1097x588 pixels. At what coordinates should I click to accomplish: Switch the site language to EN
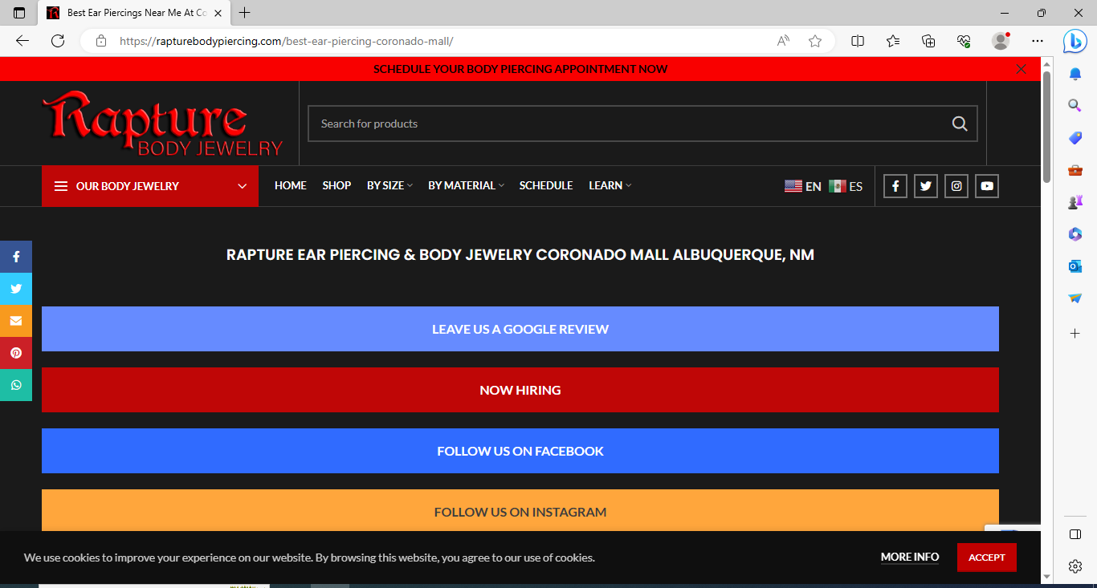coord(803,186)
